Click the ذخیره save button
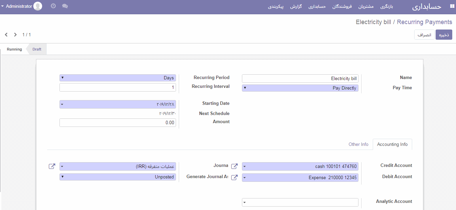Image resolution: width=456 pixels, height=210 pixels. [x=444, y=35]
